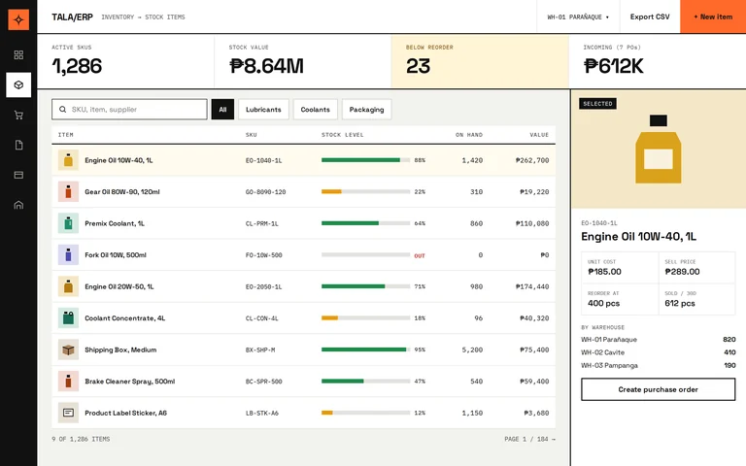Select the Packaging filter tab
746x466 pixels.
coord(366,110)
